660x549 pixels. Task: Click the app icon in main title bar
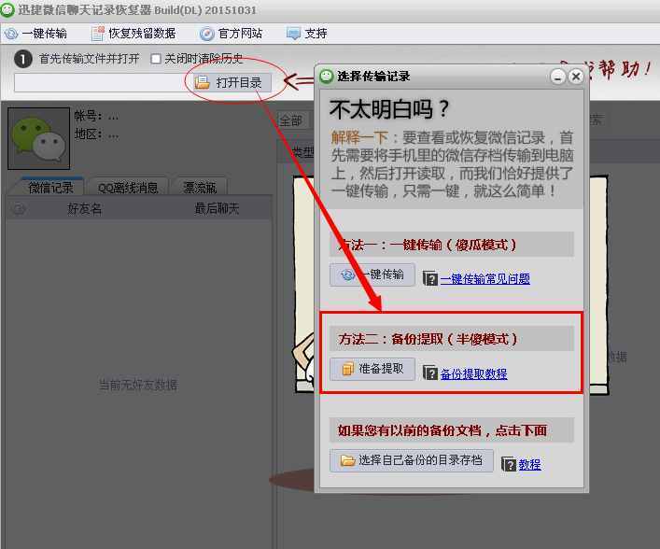[7, 10]
